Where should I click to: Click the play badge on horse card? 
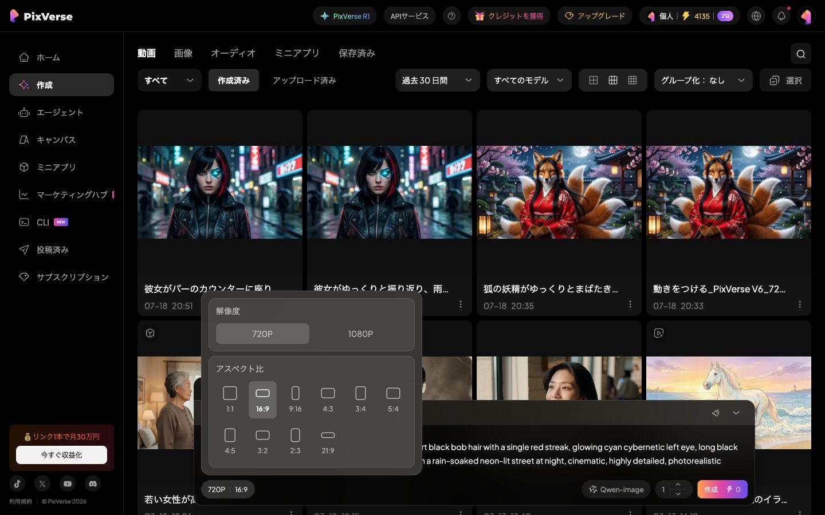[x=659, y=333]
